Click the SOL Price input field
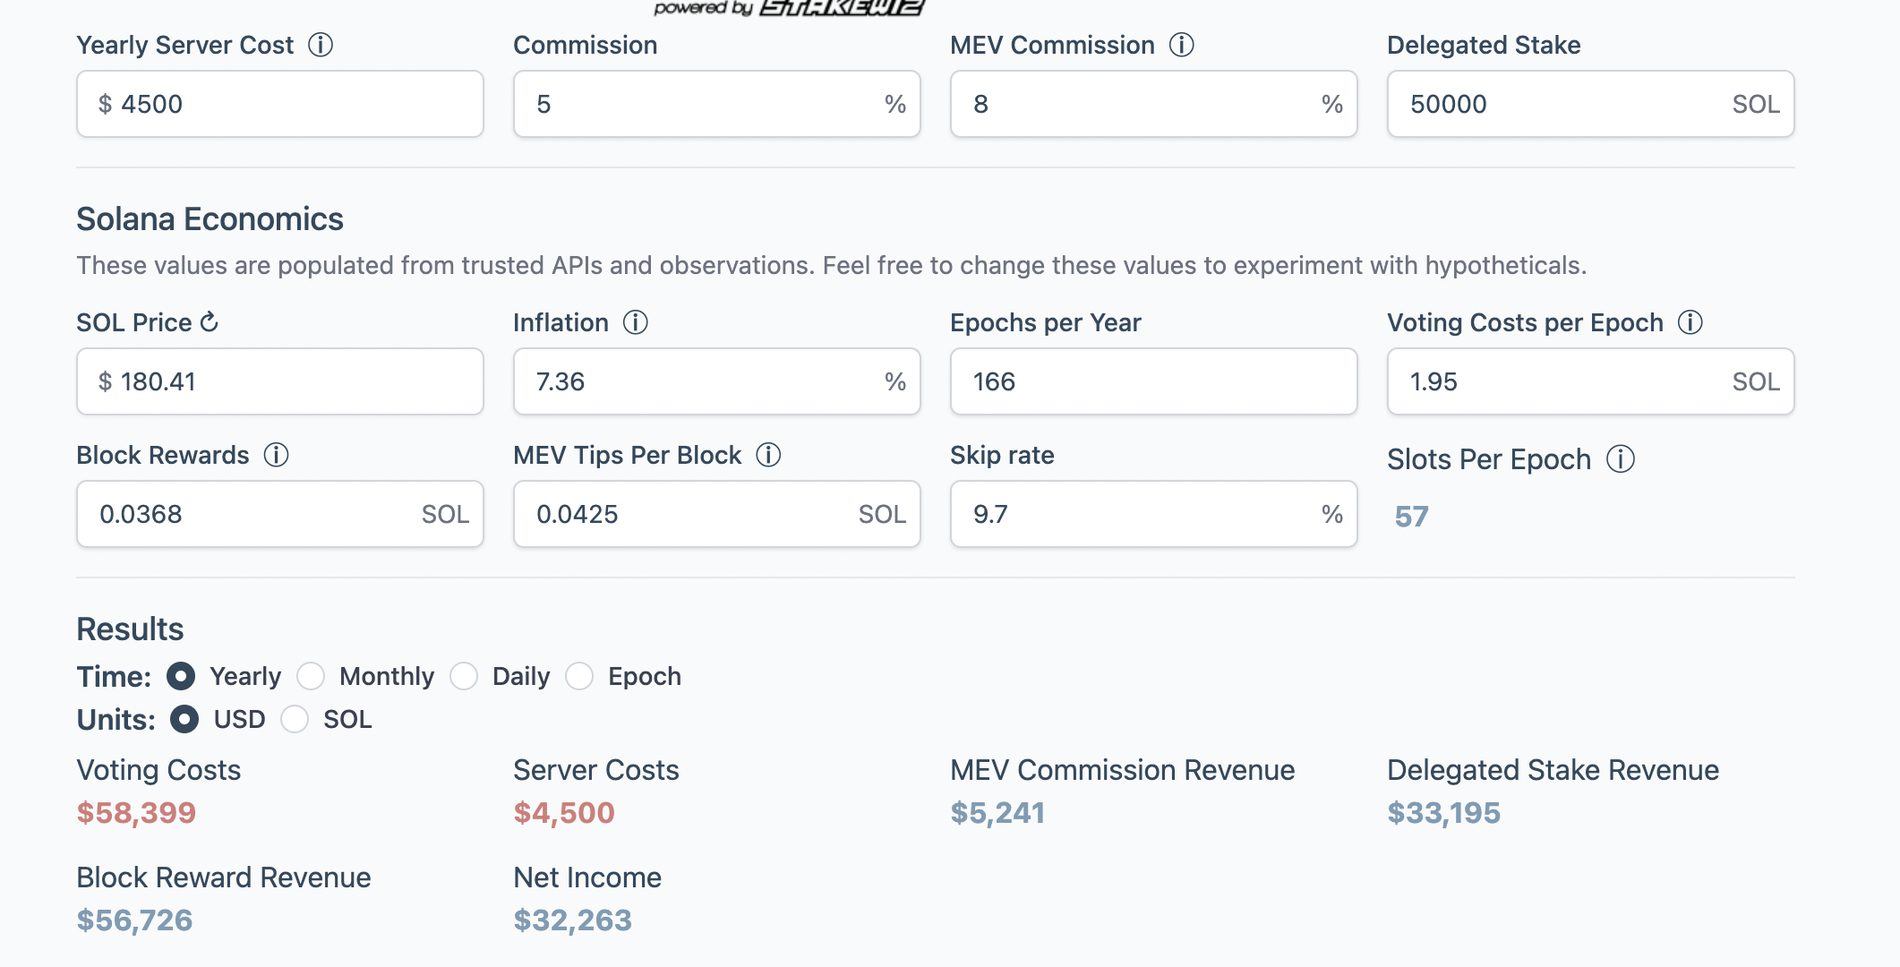The width and height of the screenshot is (1900, 967). point(280,381)
